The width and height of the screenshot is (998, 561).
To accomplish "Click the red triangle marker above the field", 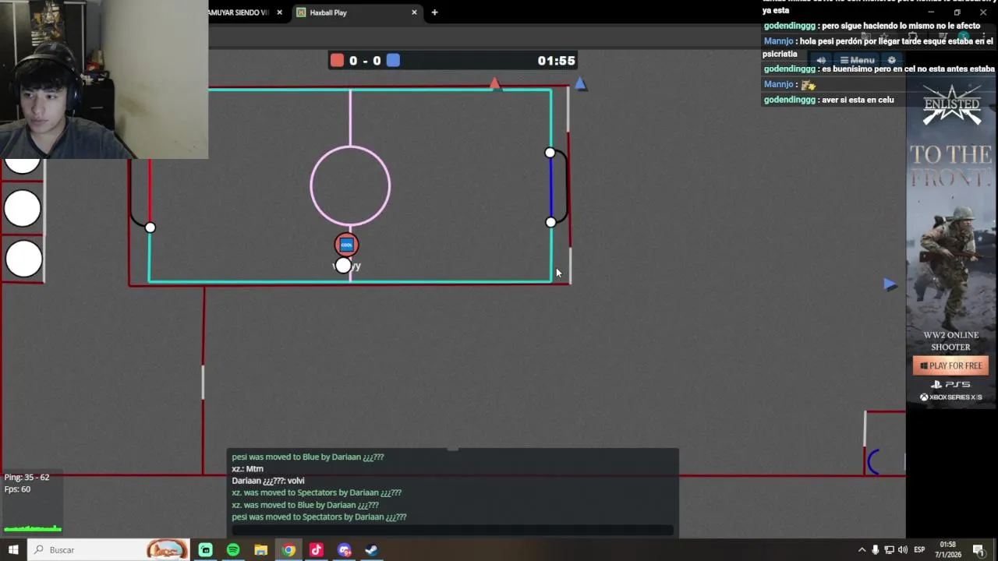I will point(494,83).
